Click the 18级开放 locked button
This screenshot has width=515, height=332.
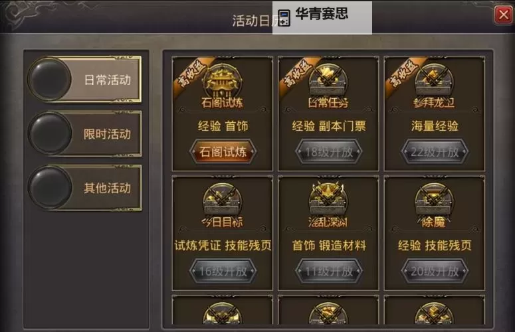click(329, 151)
